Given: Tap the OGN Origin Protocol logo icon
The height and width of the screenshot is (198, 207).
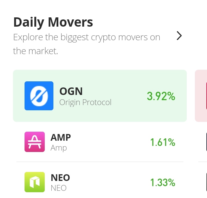Looking at the screenshot, I should coord(39,96).
